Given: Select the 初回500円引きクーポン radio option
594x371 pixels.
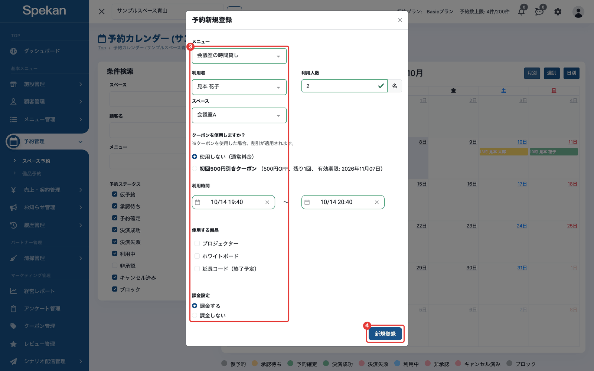Looking at the screenshot, I should (195, 168).
